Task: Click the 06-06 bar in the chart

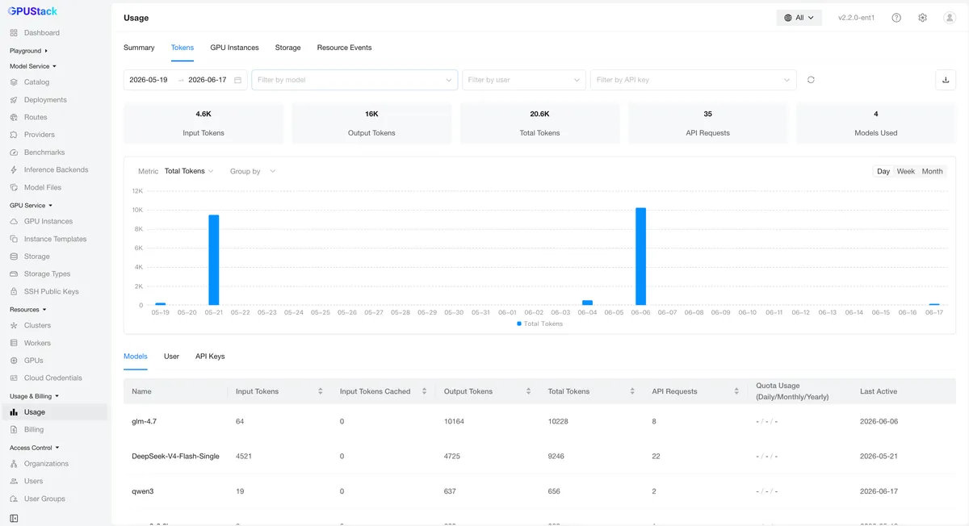Action: click(640, 257)
